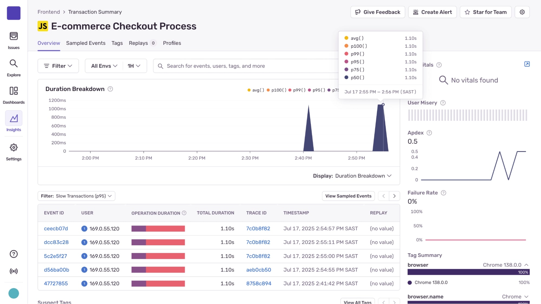Open the Apdex help tooltip
541x304 pixels.
click(429, 132)
